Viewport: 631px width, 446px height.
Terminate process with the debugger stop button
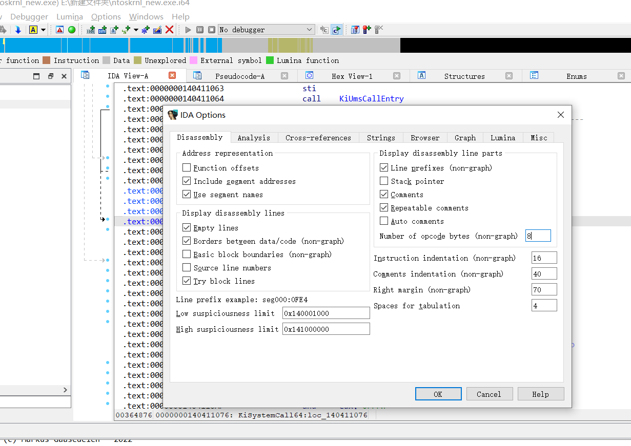[211, 30]
